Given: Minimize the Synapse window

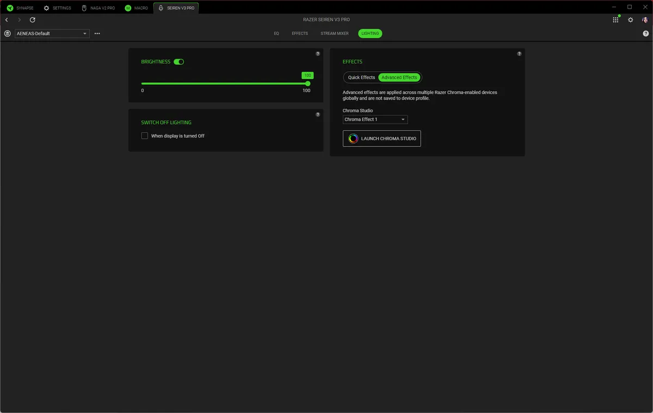Looking at the screenshot, I should coord(615,7).
